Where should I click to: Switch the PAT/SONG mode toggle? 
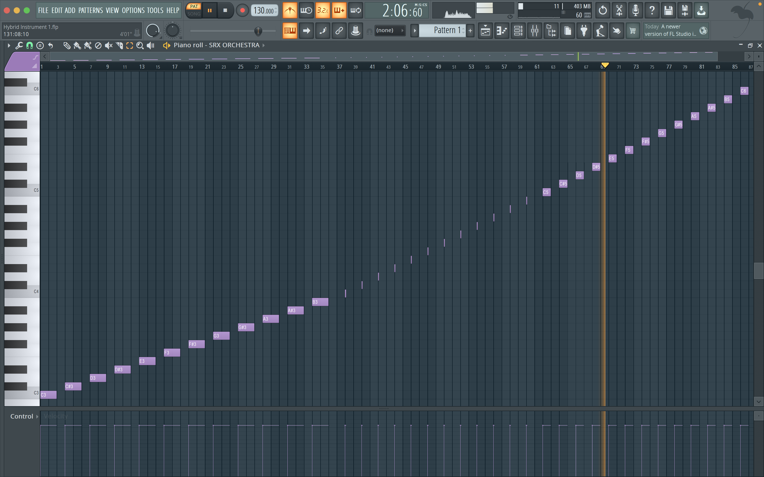click(194, 10)
